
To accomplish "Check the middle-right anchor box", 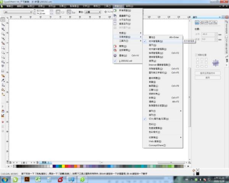I will coord(206,63).
